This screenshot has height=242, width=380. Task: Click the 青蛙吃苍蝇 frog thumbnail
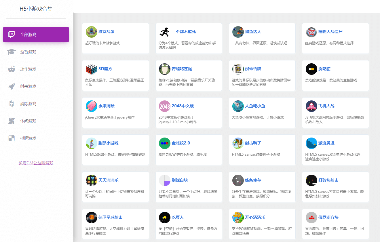165,69
